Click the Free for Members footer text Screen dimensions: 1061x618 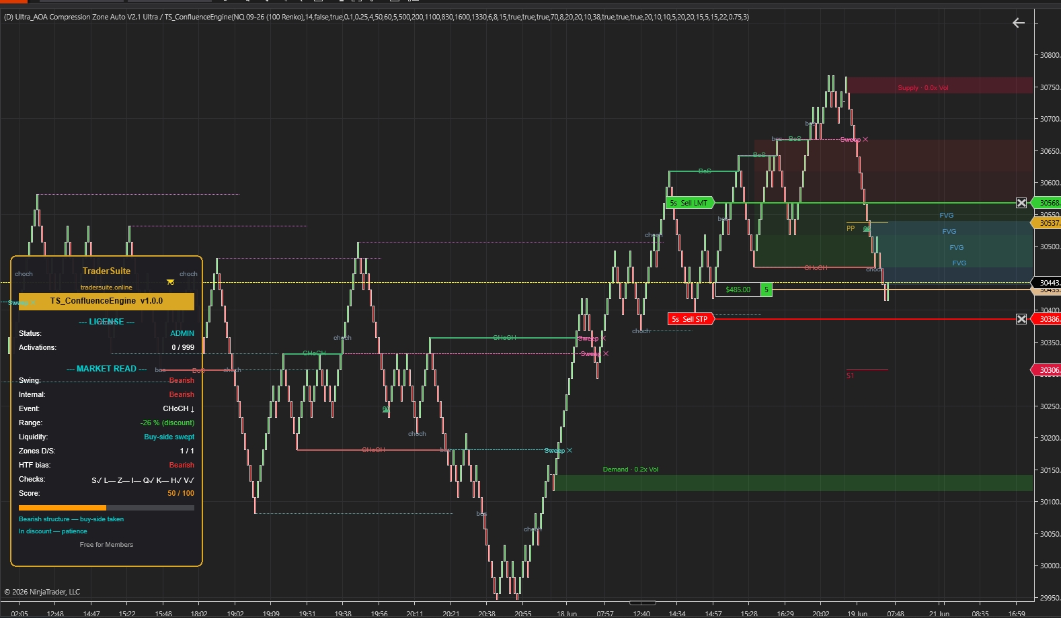(106, 545)
